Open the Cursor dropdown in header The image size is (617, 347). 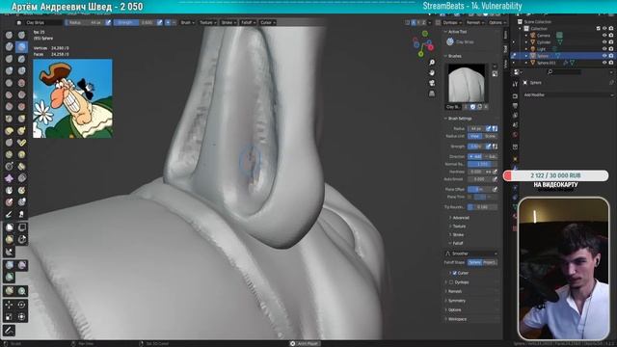point(268,22)
